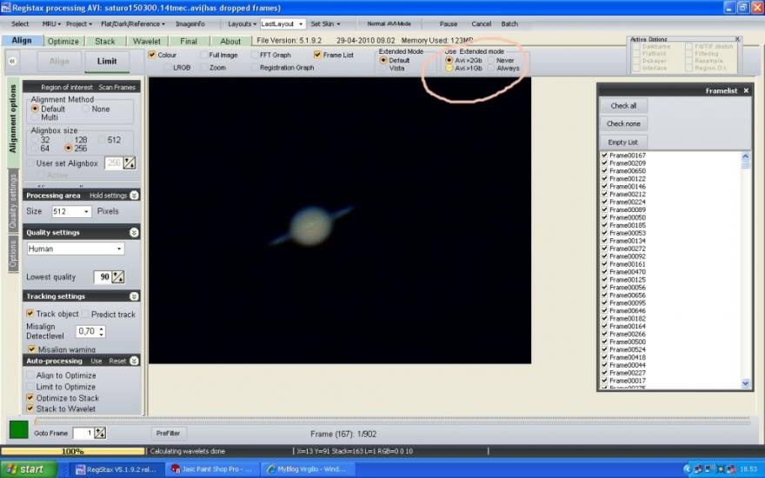Switch to the Final tab
Screen dimensions: 765x478
189,42
